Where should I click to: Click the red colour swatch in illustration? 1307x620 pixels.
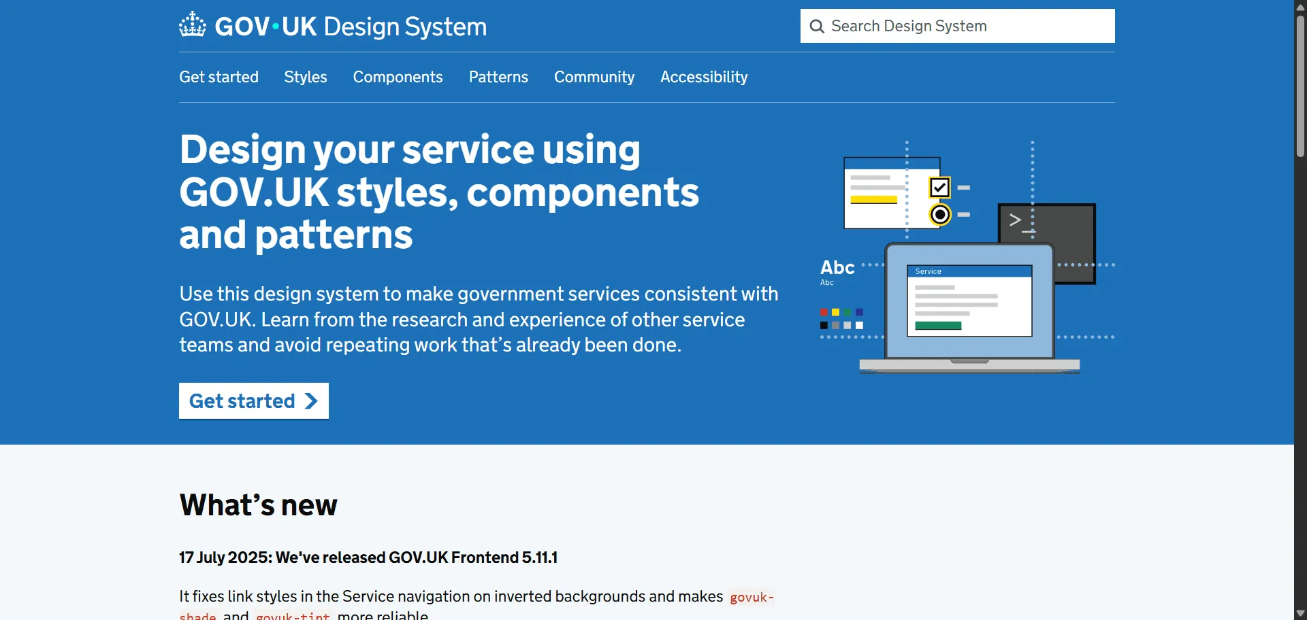pyautogui.click(x=824, y=313)
